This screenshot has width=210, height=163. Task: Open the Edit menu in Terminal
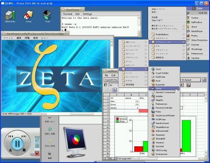point(77,14)
